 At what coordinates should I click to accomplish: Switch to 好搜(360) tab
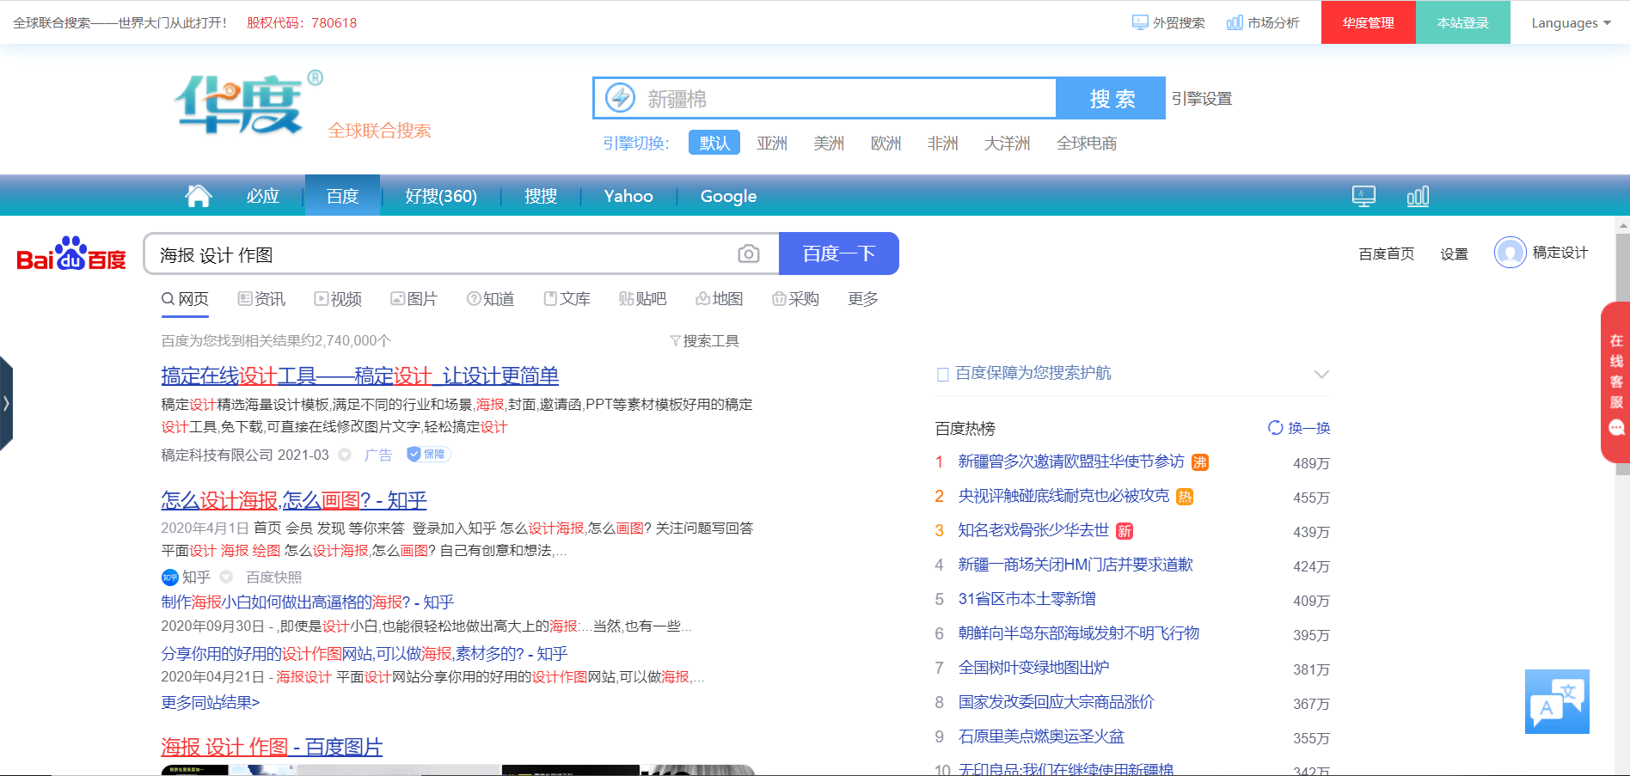(x=441, y=196)
